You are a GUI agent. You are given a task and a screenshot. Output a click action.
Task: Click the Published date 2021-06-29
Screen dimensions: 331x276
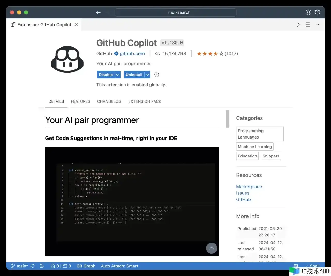pyautogui.click(x=270, y=232)
